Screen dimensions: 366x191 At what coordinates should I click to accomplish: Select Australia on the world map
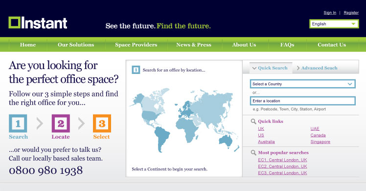pyautogui.click(x=226, y=141)
